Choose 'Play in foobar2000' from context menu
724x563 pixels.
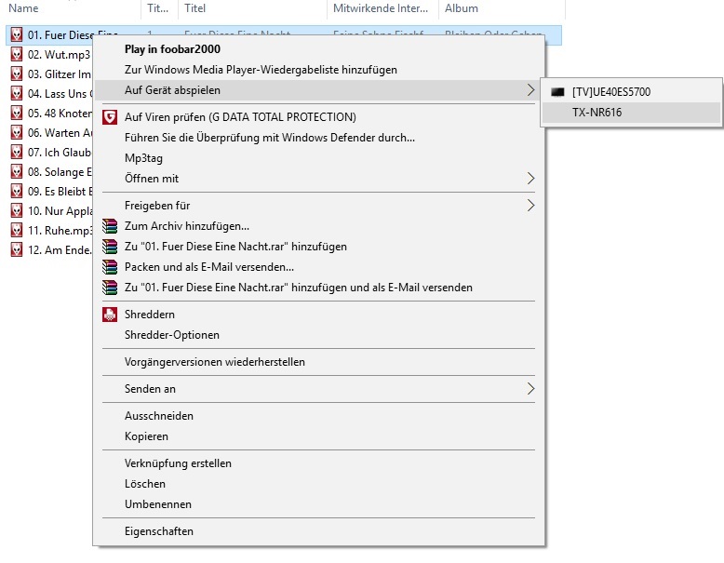pos(172,49)
